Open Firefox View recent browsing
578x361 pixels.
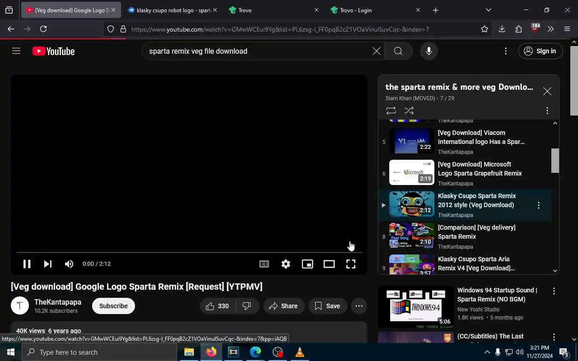(x=9, y=10)
